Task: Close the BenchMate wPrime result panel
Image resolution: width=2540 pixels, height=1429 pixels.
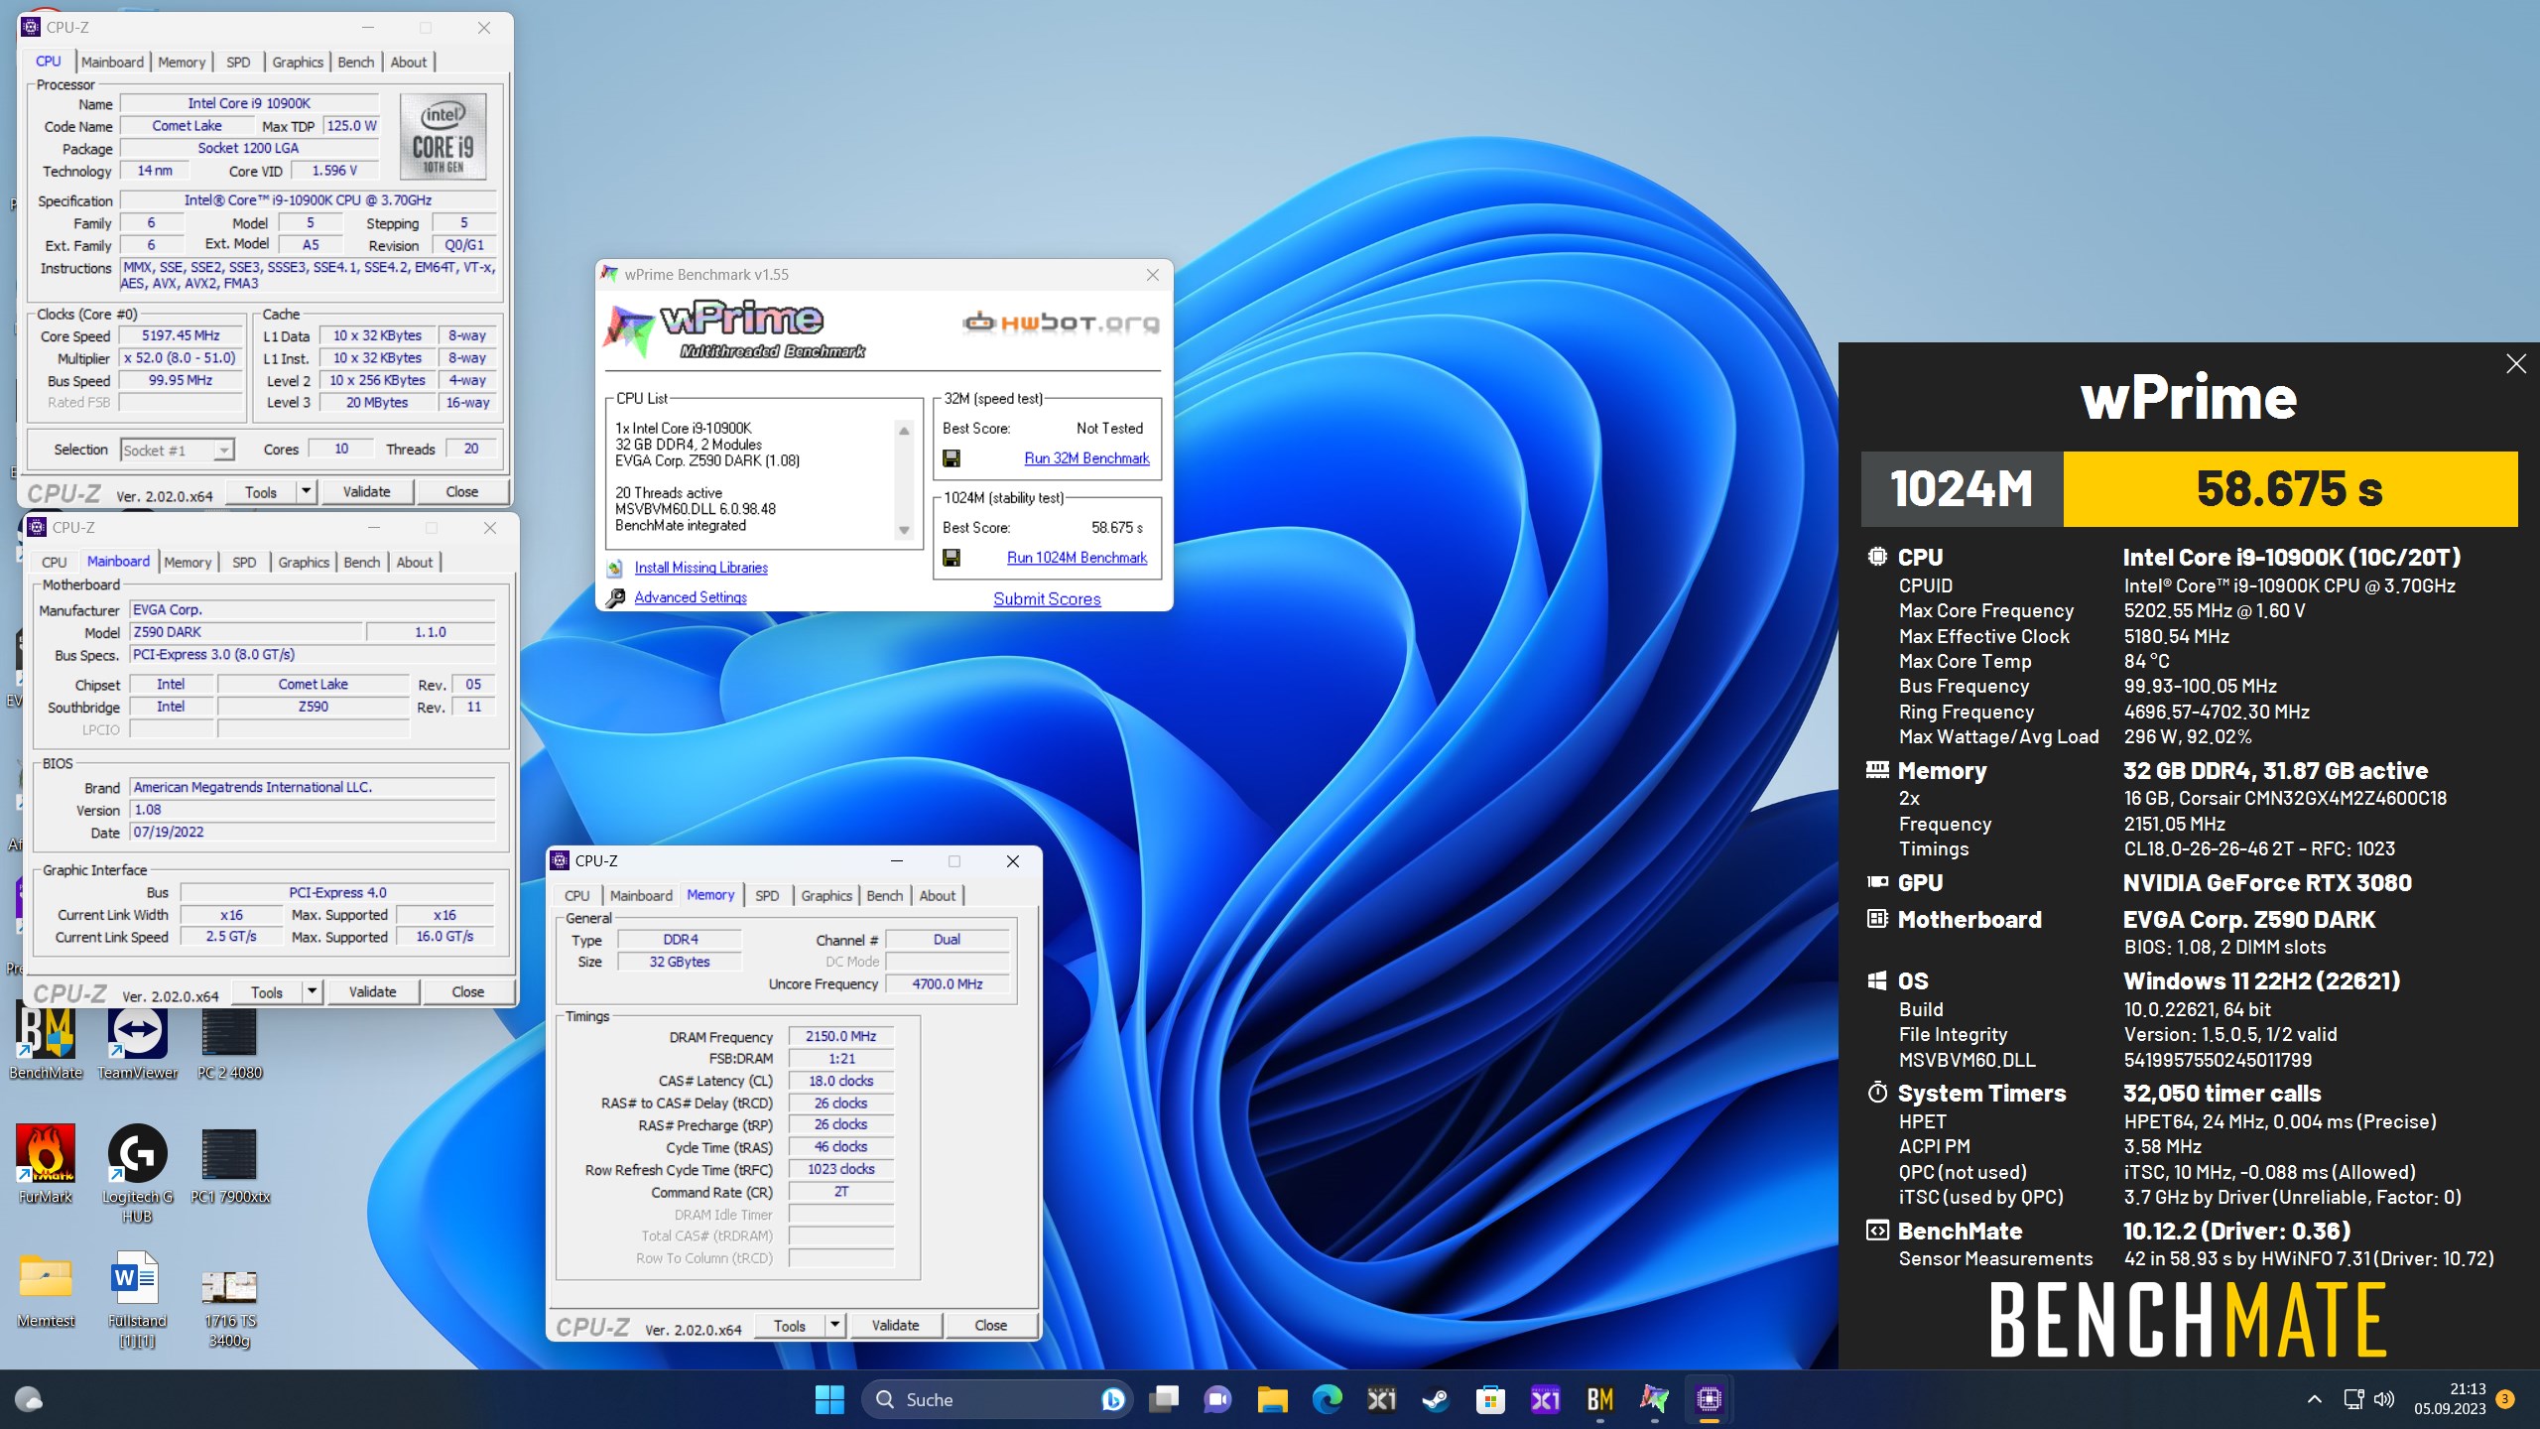Action: (2516, 364)
